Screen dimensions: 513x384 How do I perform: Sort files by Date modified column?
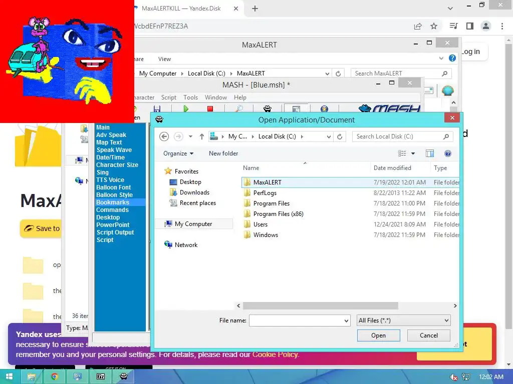[392, 168]
